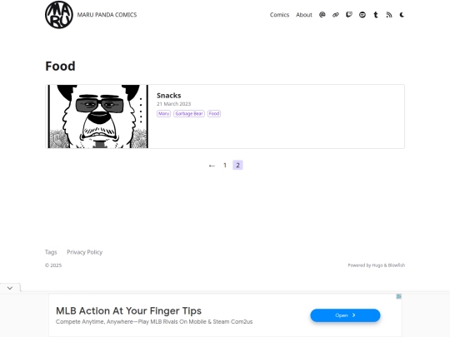Screen dimensions: 450x337
Task: Open the Reddit icon link
Action: [362, 15]
